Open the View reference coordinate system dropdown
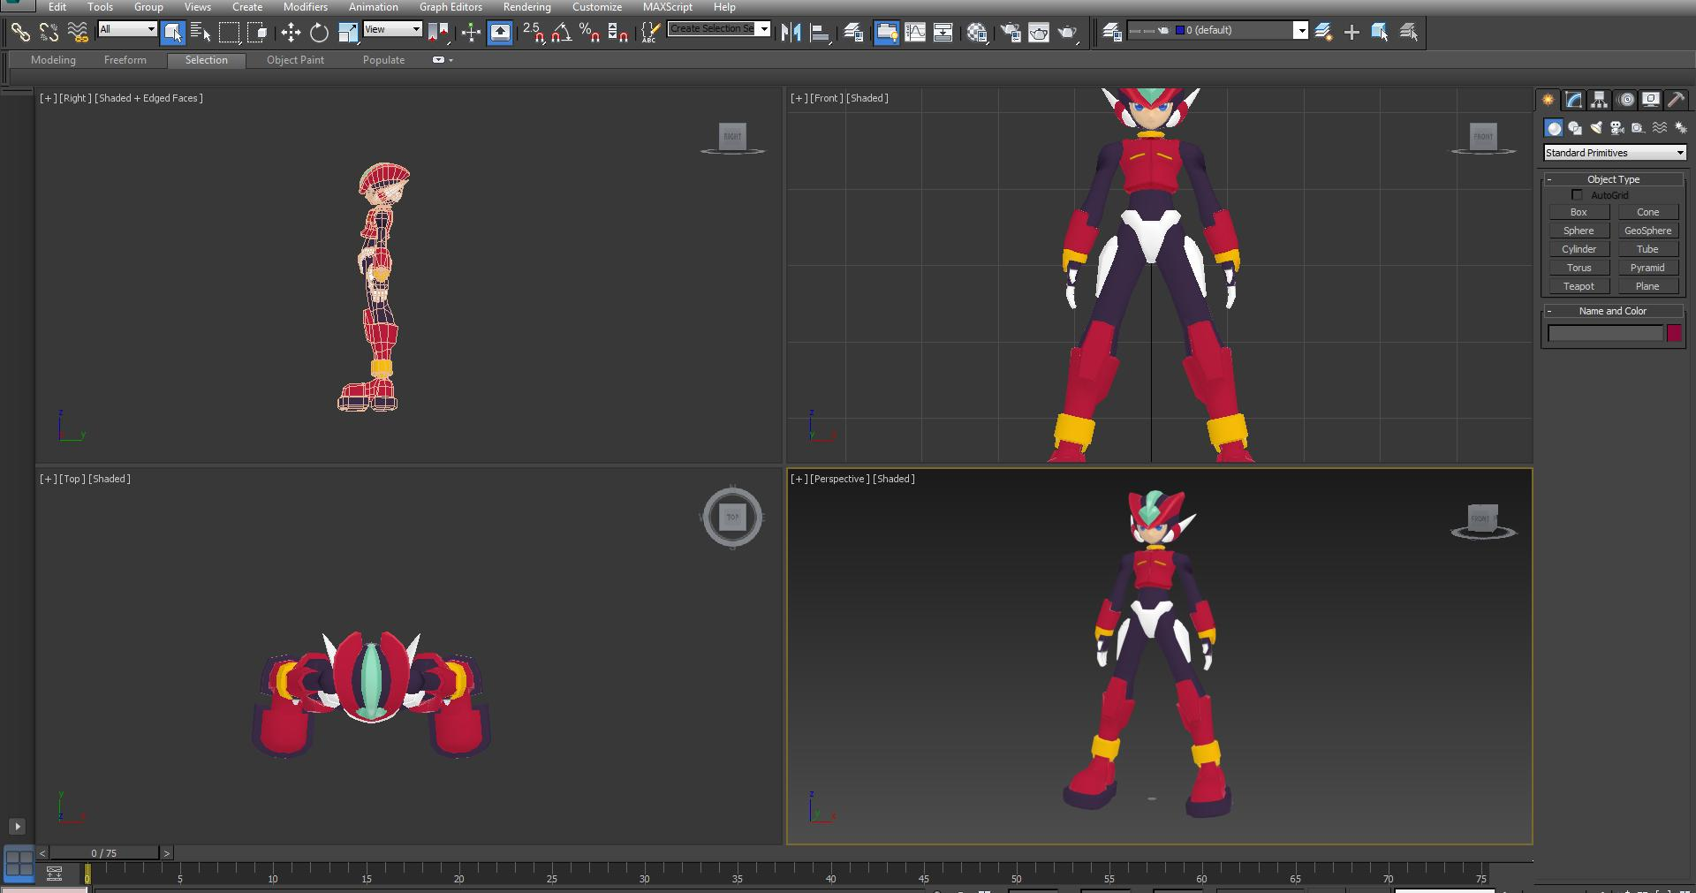1696x893 pixels. point(392,29)
